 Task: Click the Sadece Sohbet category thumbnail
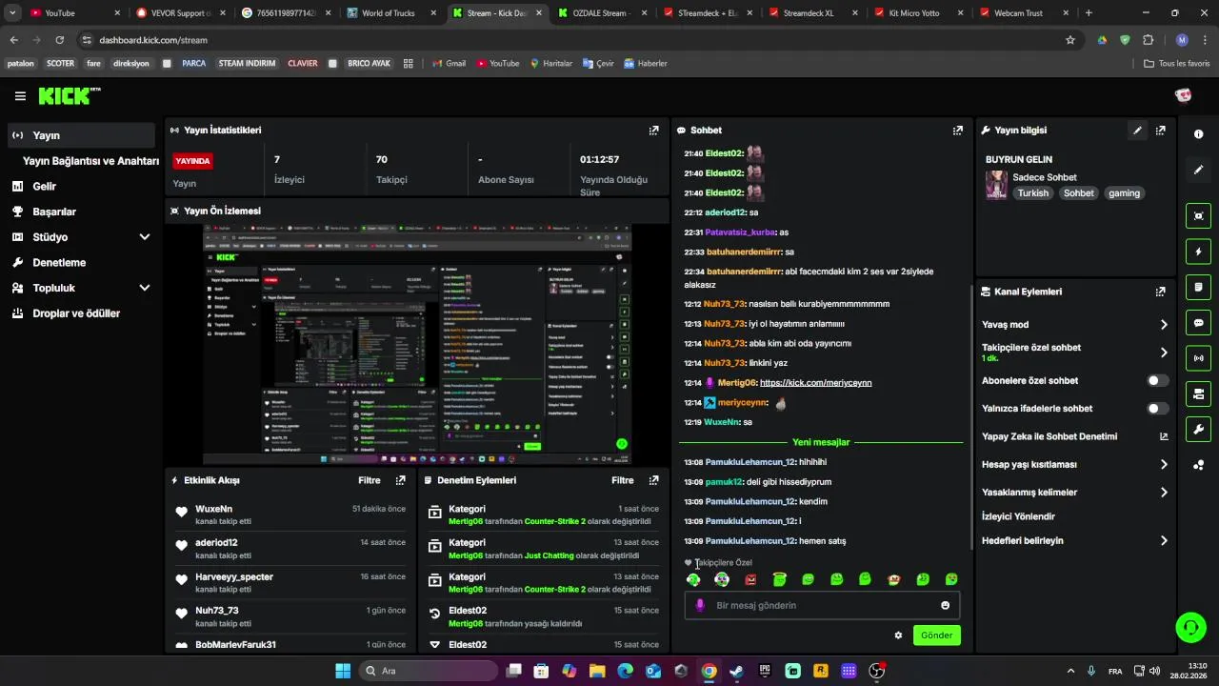click(x=996, y=185)
